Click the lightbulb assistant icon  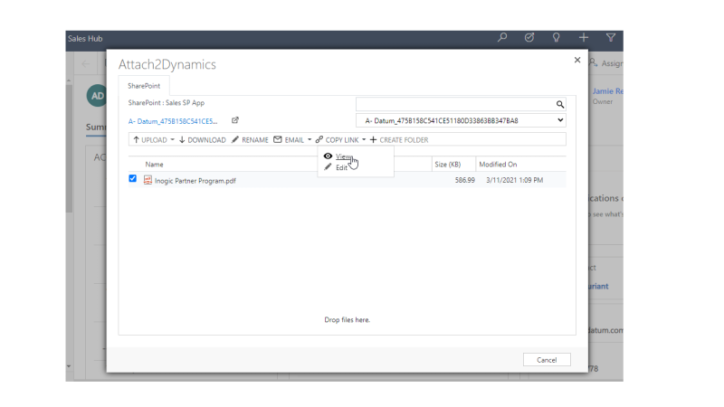(557, 38)
